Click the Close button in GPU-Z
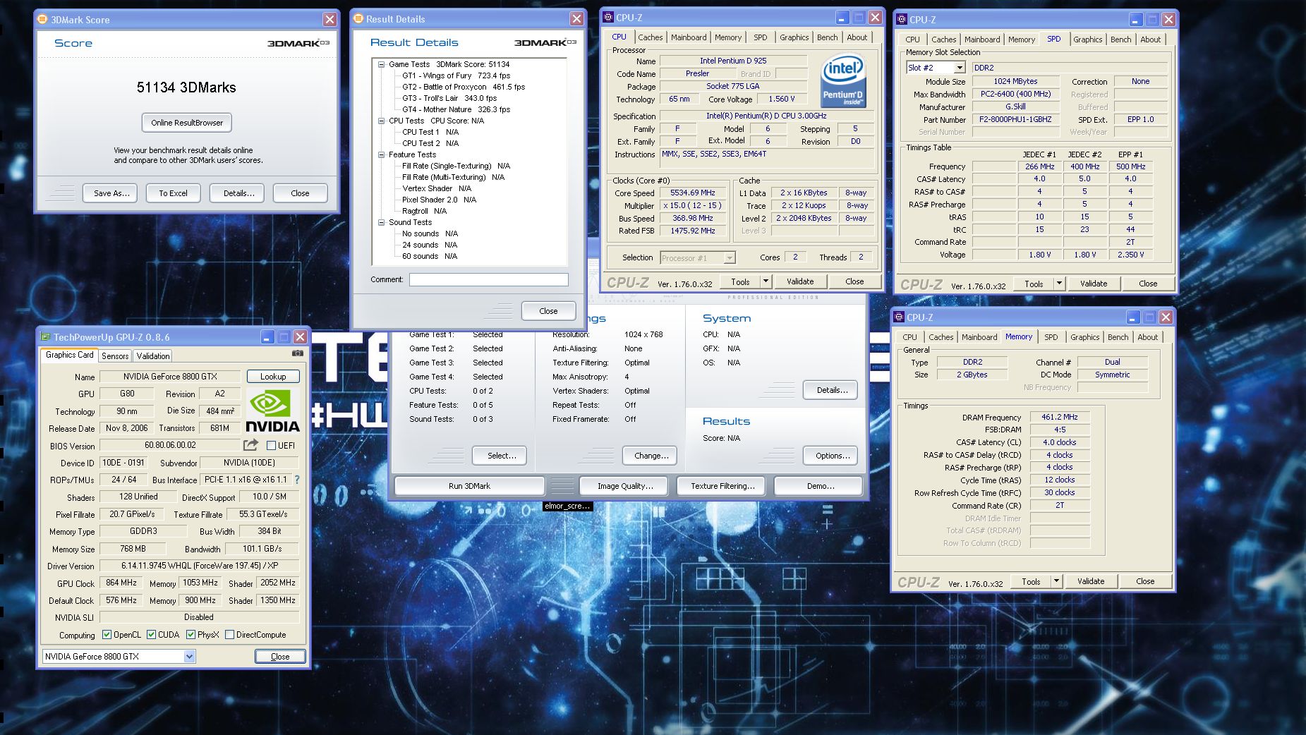The width and height of the screenshot is (1306, 735). click(280, 657)
